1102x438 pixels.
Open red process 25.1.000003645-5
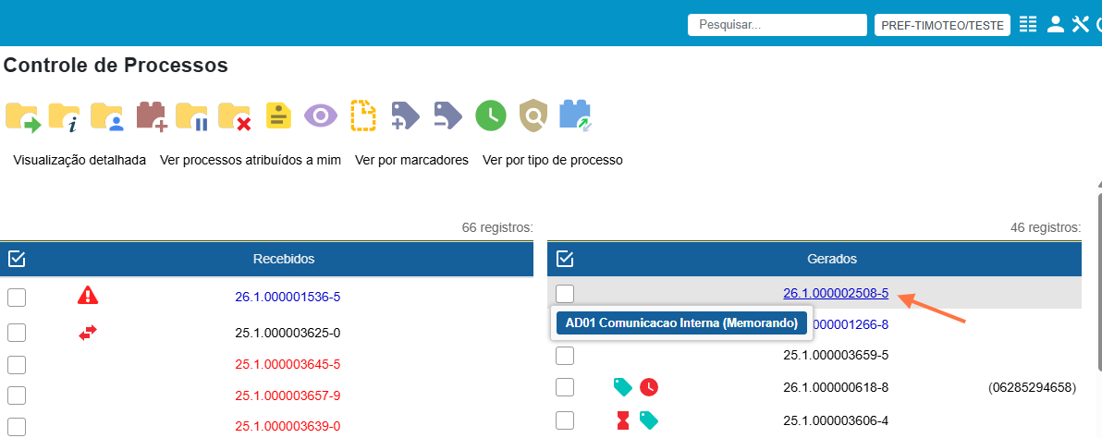288,364
